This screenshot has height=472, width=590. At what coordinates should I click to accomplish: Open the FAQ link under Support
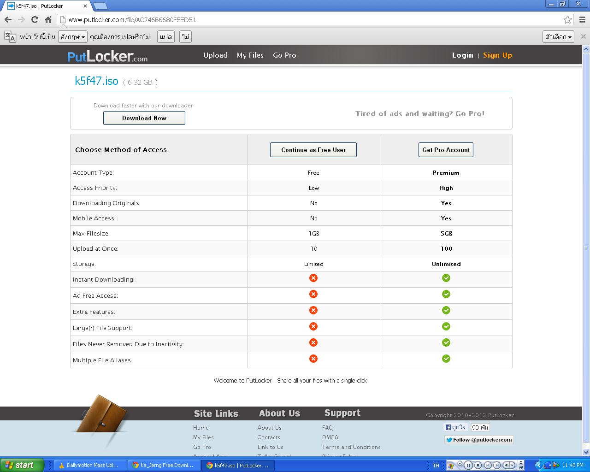point(327,428)
